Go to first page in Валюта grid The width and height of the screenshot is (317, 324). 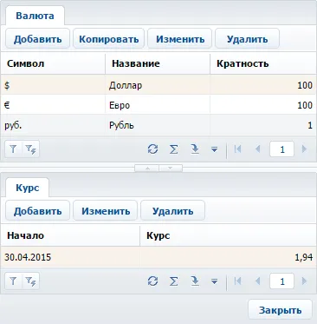[237, 149]
